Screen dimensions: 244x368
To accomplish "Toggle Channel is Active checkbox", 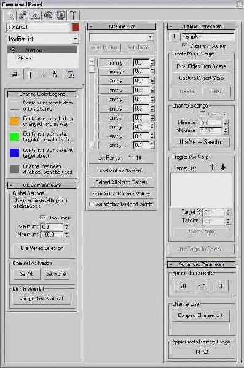I will (185, 45).
